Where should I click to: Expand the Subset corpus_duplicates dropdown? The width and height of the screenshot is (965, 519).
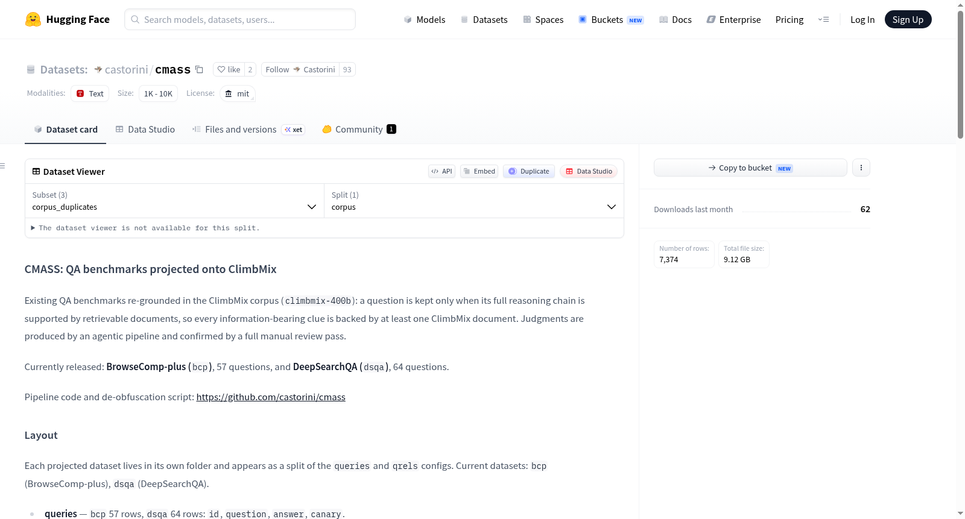(174, 201)
